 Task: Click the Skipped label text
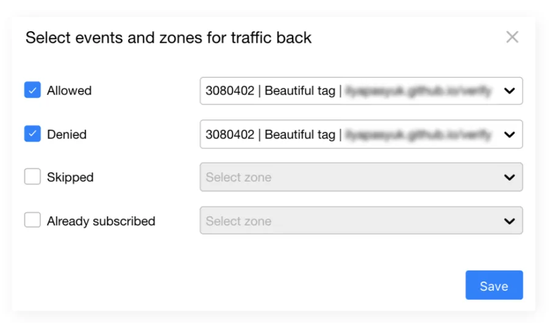[70, 178]
